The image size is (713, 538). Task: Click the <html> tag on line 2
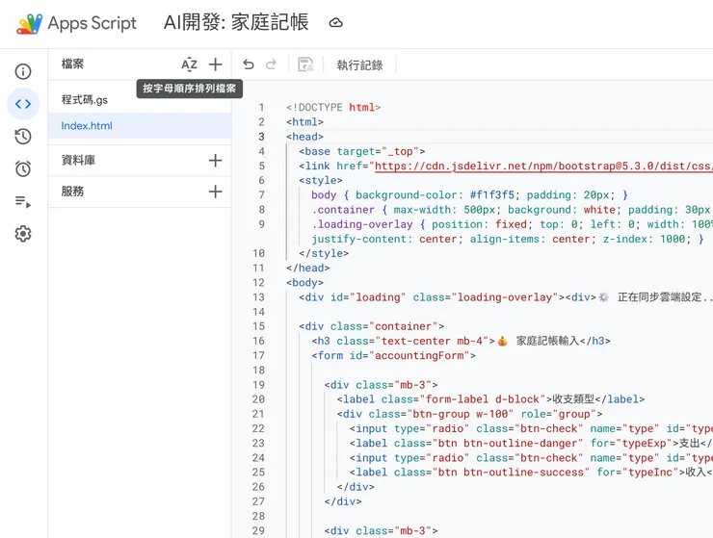[x=304, y=122]
